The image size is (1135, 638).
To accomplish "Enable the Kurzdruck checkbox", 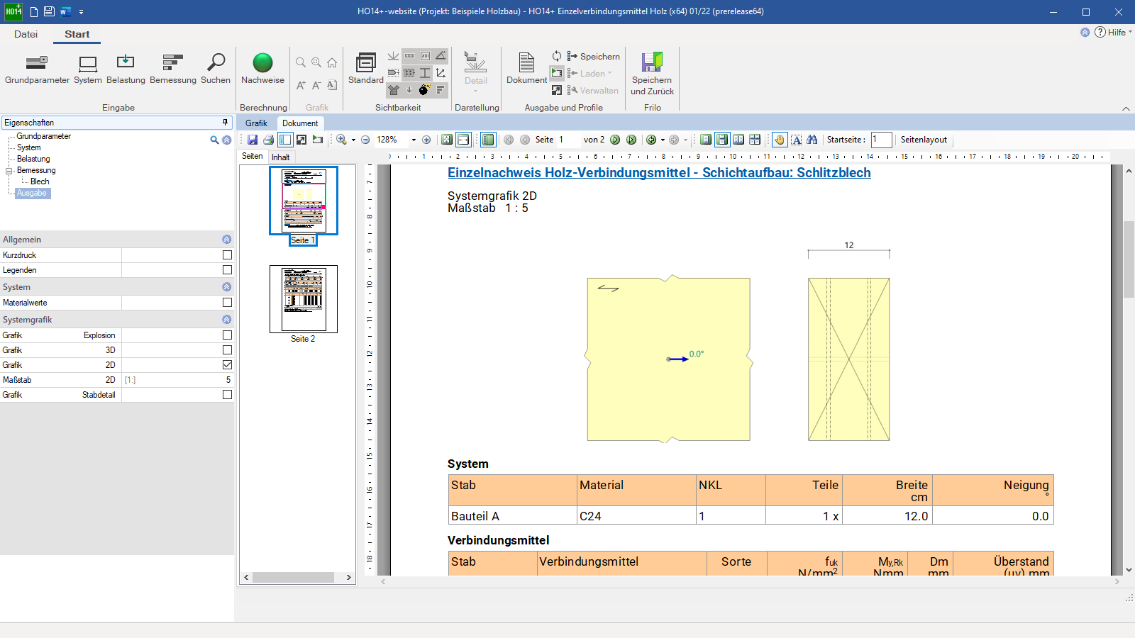I will pos(227,254).
